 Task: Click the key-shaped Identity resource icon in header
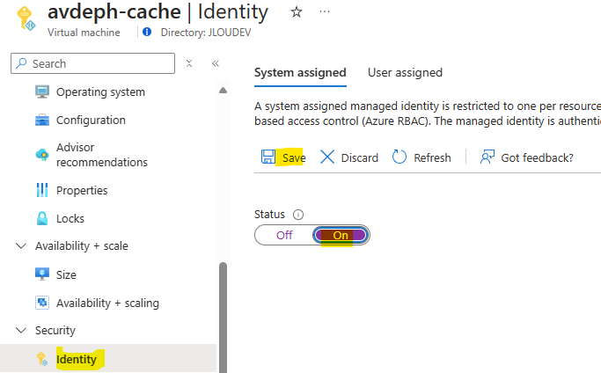coord(26,18)
